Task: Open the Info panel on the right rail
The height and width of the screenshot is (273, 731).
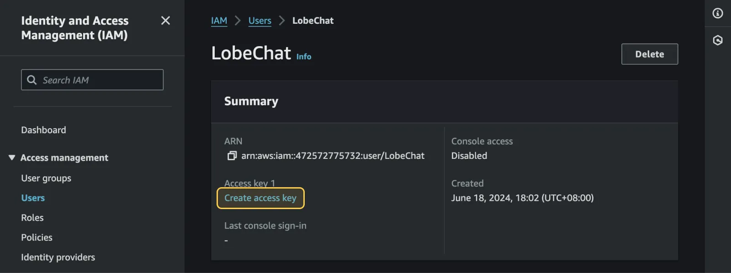Action: coord(717,14)
